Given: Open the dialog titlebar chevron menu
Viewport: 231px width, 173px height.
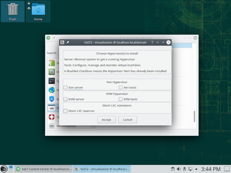Looking at the screenshot, I should pos(158,42).
